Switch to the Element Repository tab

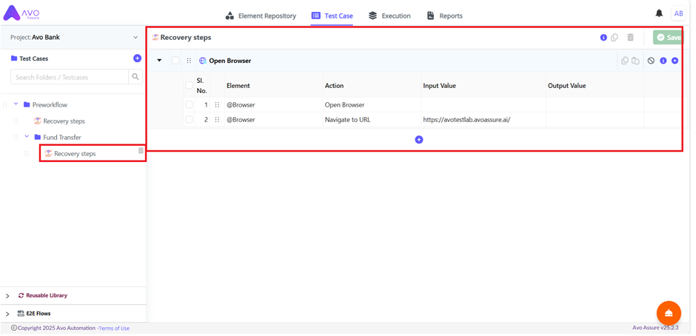260,16
